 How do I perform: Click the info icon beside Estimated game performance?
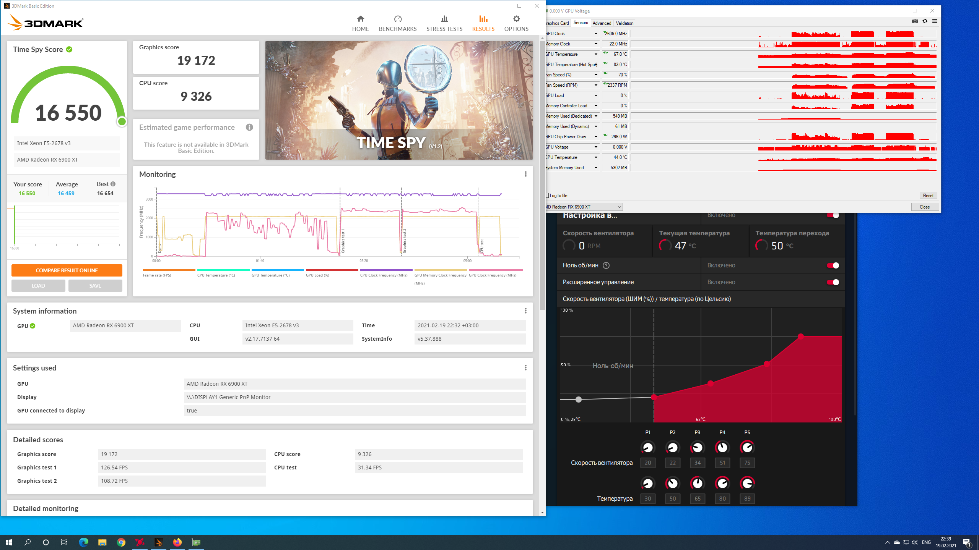pyautogui.click(x=249, y=127)
